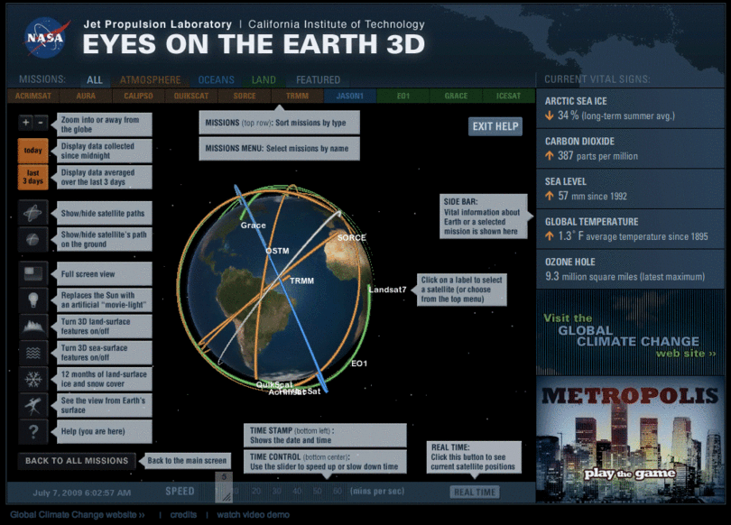731x525 pixels.
Task: Click the EXIT HELP button
Action: click(x=495, y=126)
